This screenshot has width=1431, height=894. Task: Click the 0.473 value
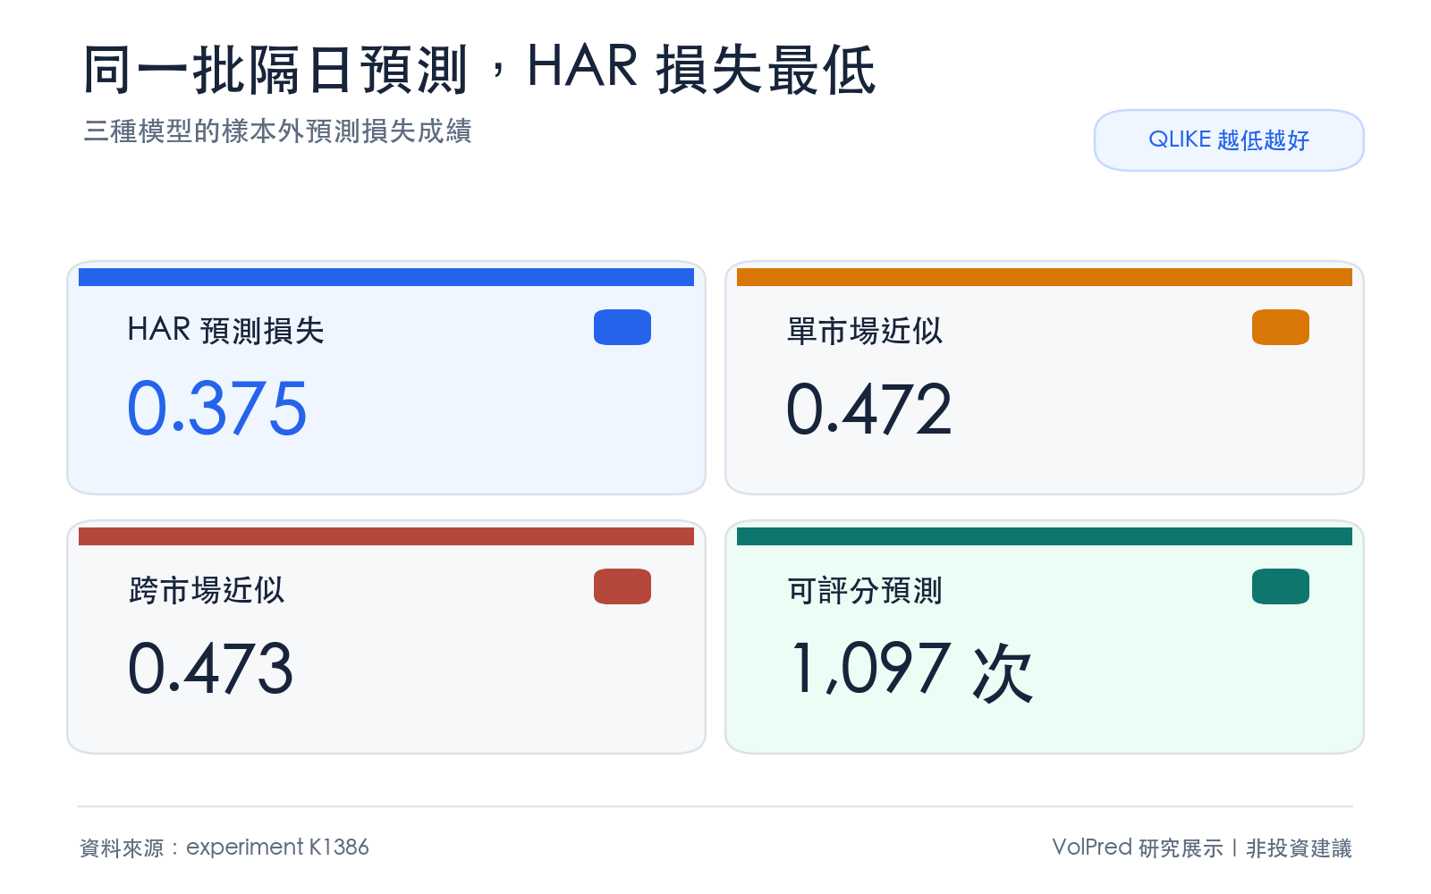pyautogui.click(x=211, y=669)
